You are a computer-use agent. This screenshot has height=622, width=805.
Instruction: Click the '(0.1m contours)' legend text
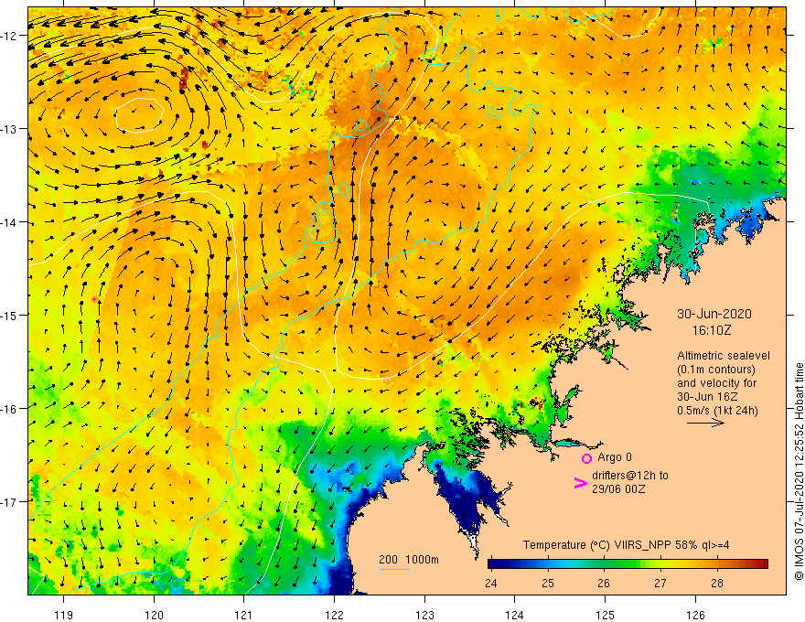(x=716, y=370)
